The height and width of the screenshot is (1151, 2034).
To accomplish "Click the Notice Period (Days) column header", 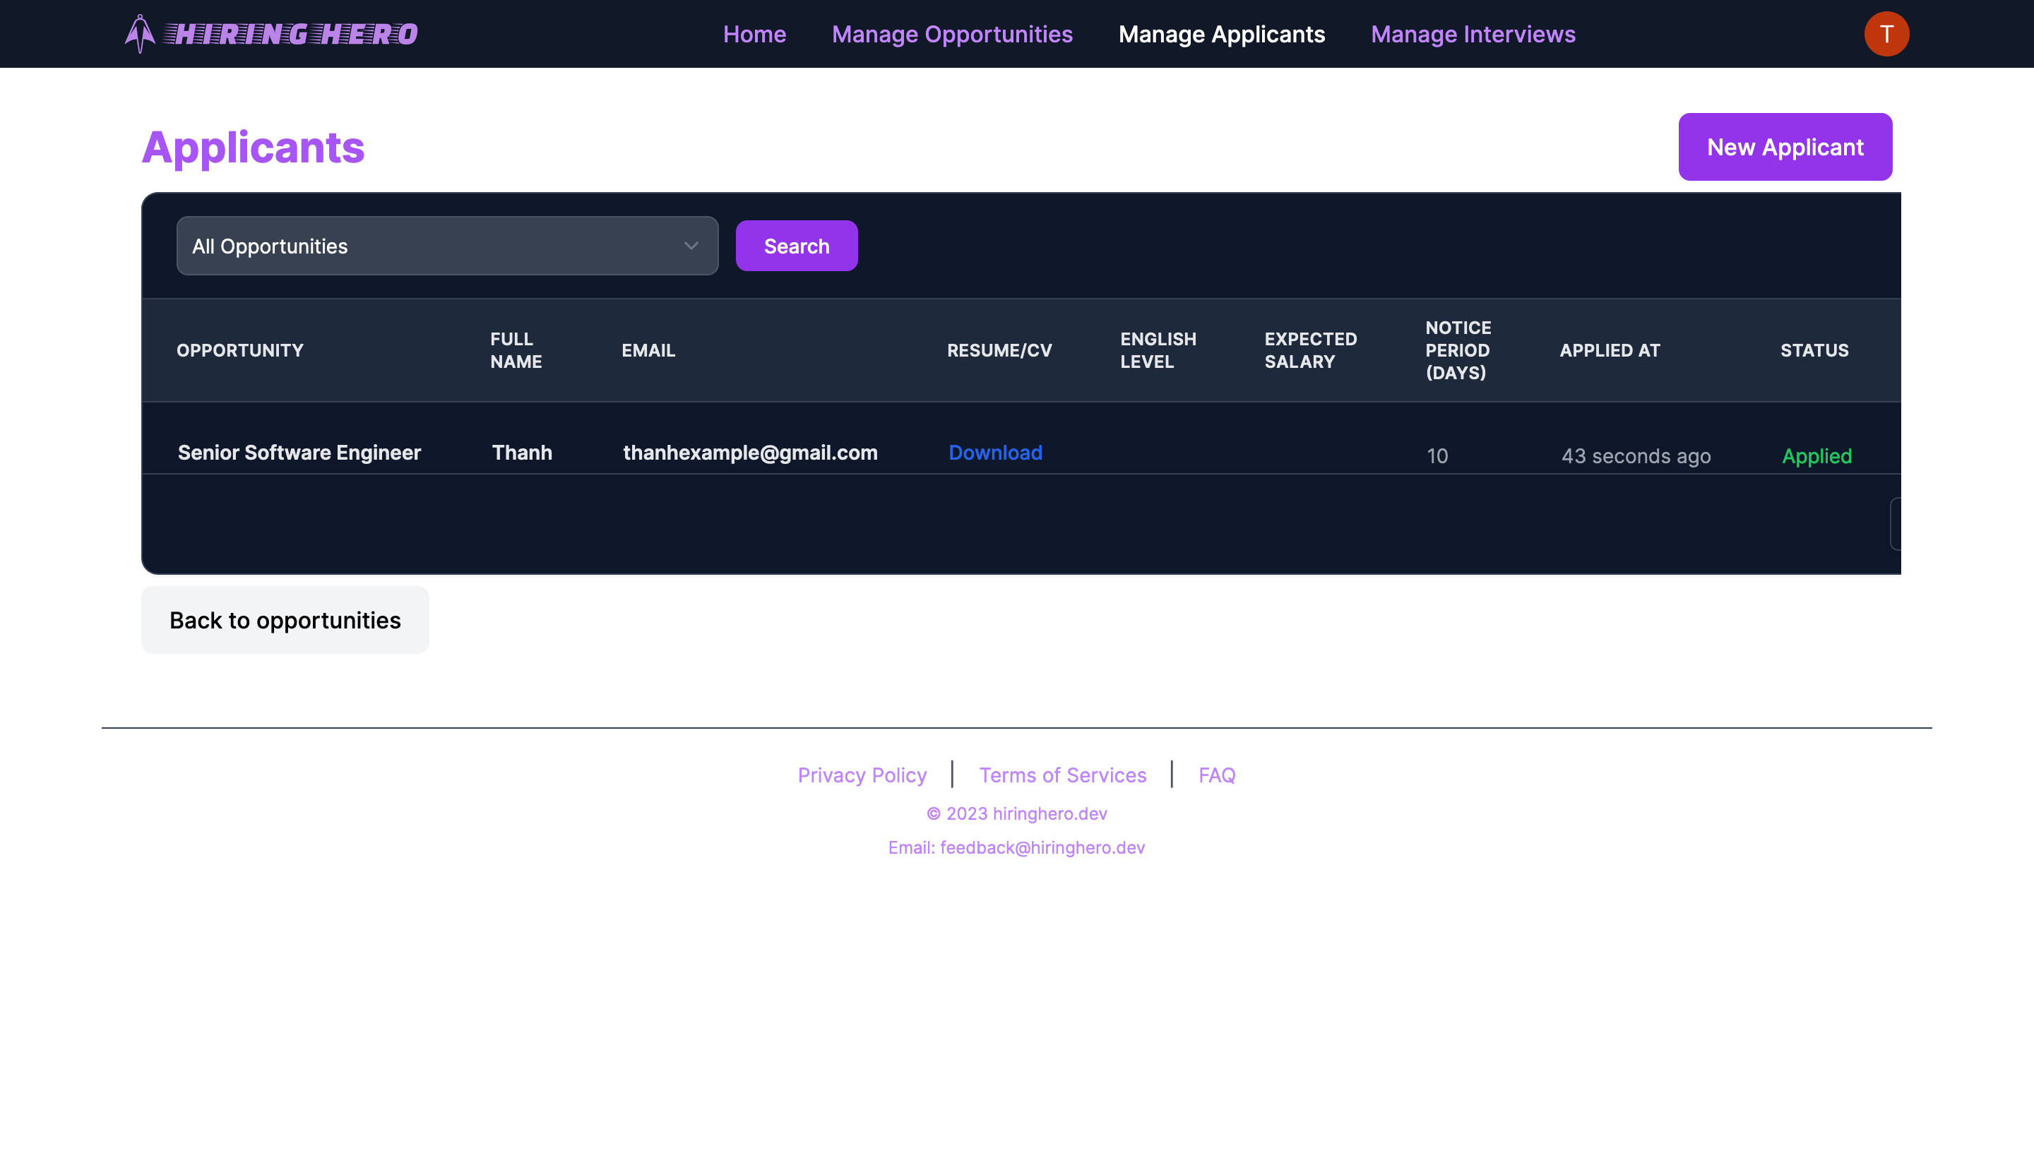I will click(1458, 350).
